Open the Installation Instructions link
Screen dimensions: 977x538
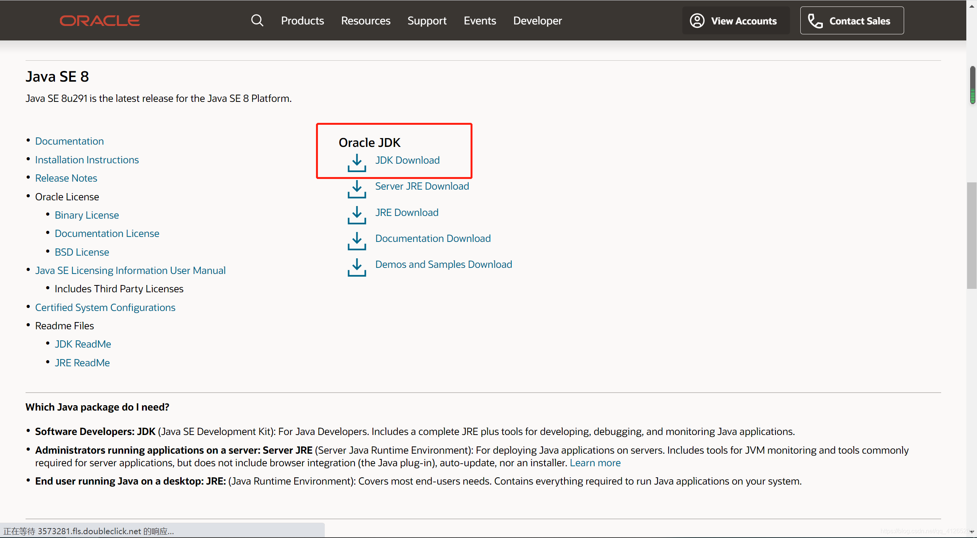tap(87, 159)
